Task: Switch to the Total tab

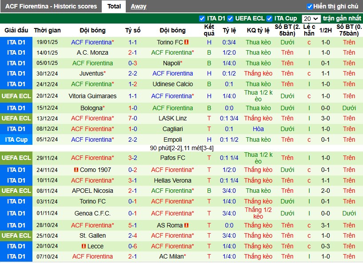Action: 114,6
